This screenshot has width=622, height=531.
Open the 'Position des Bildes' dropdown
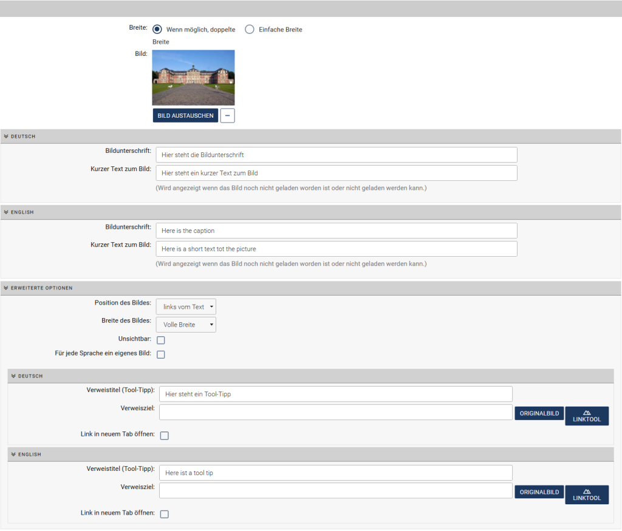(x=186, y=306)
